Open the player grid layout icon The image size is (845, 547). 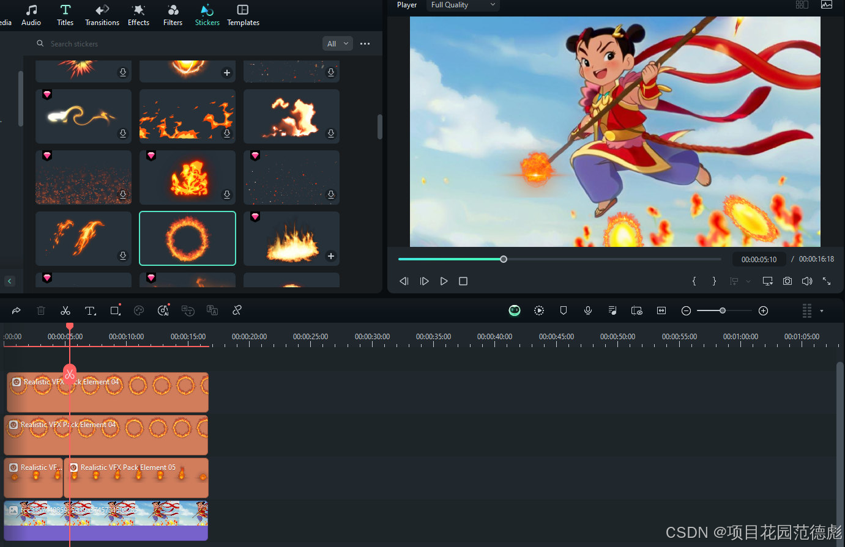point(802,5)
